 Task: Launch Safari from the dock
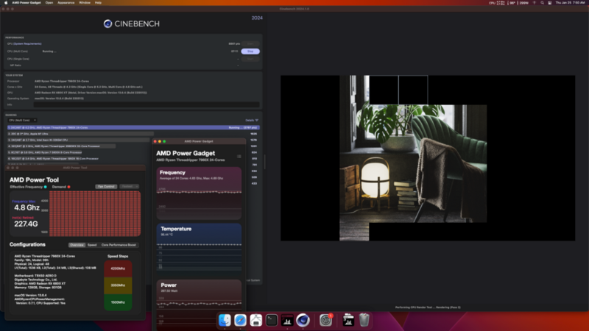[x=239, y=320]
